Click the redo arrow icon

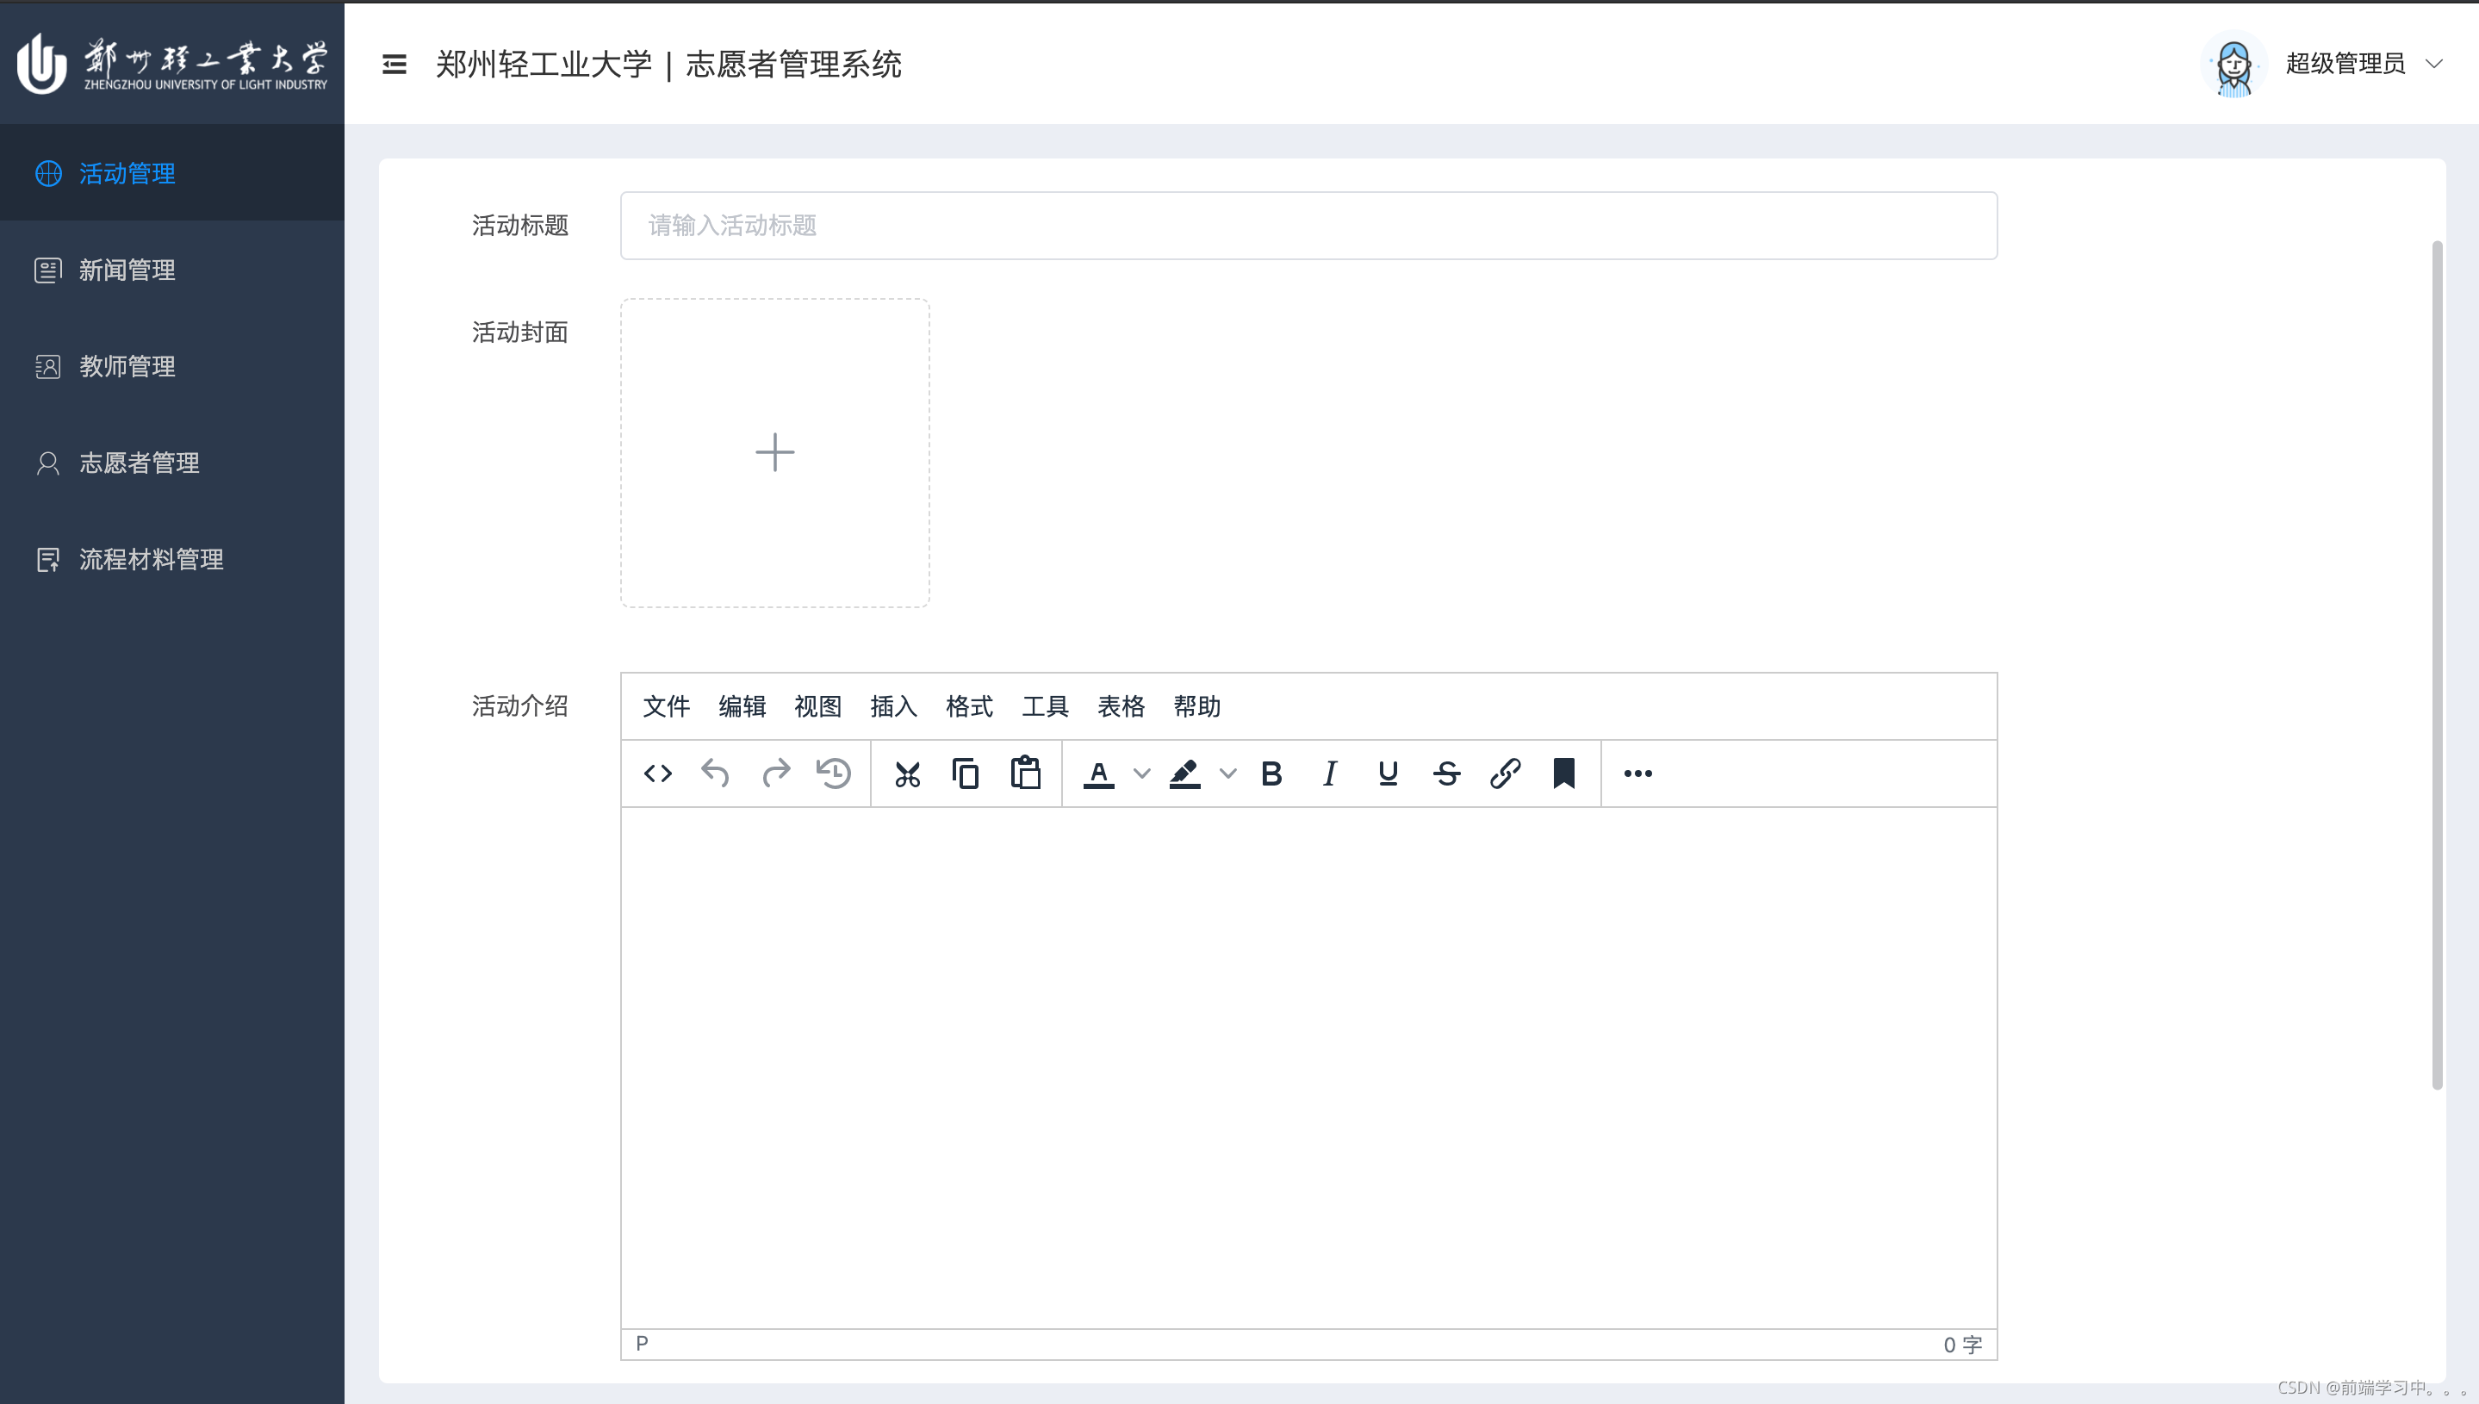775,773
